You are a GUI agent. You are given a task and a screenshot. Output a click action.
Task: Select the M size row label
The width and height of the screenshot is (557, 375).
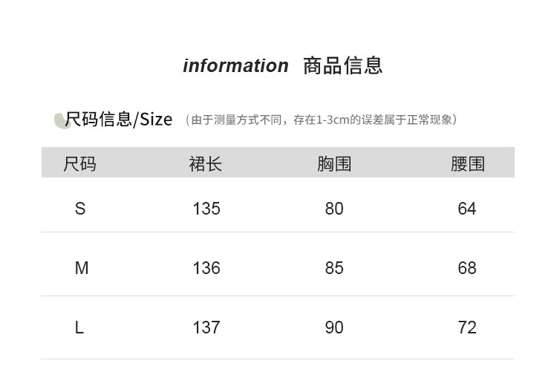tap(82, 268)
